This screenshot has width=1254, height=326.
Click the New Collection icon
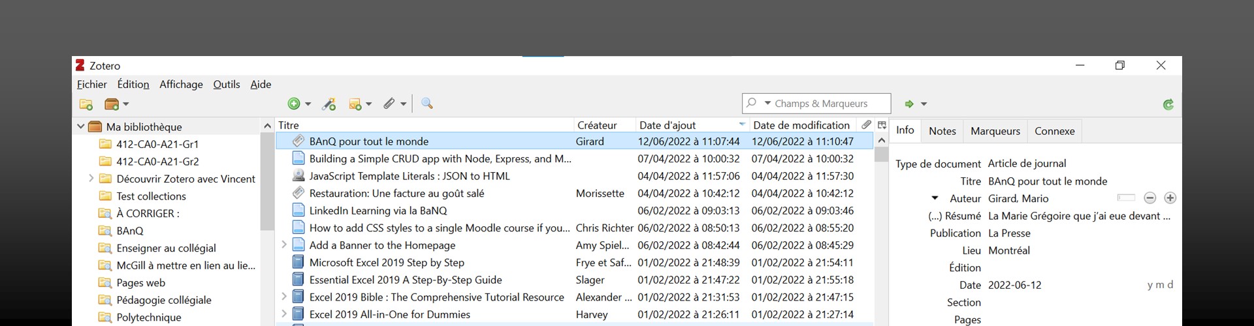86,104
